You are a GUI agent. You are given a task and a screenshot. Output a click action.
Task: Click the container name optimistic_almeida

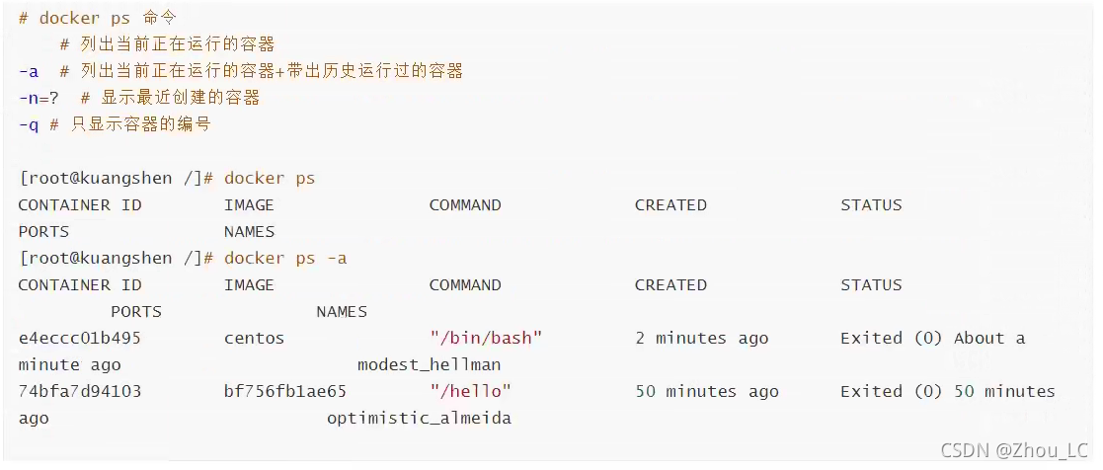pos(419,419)
